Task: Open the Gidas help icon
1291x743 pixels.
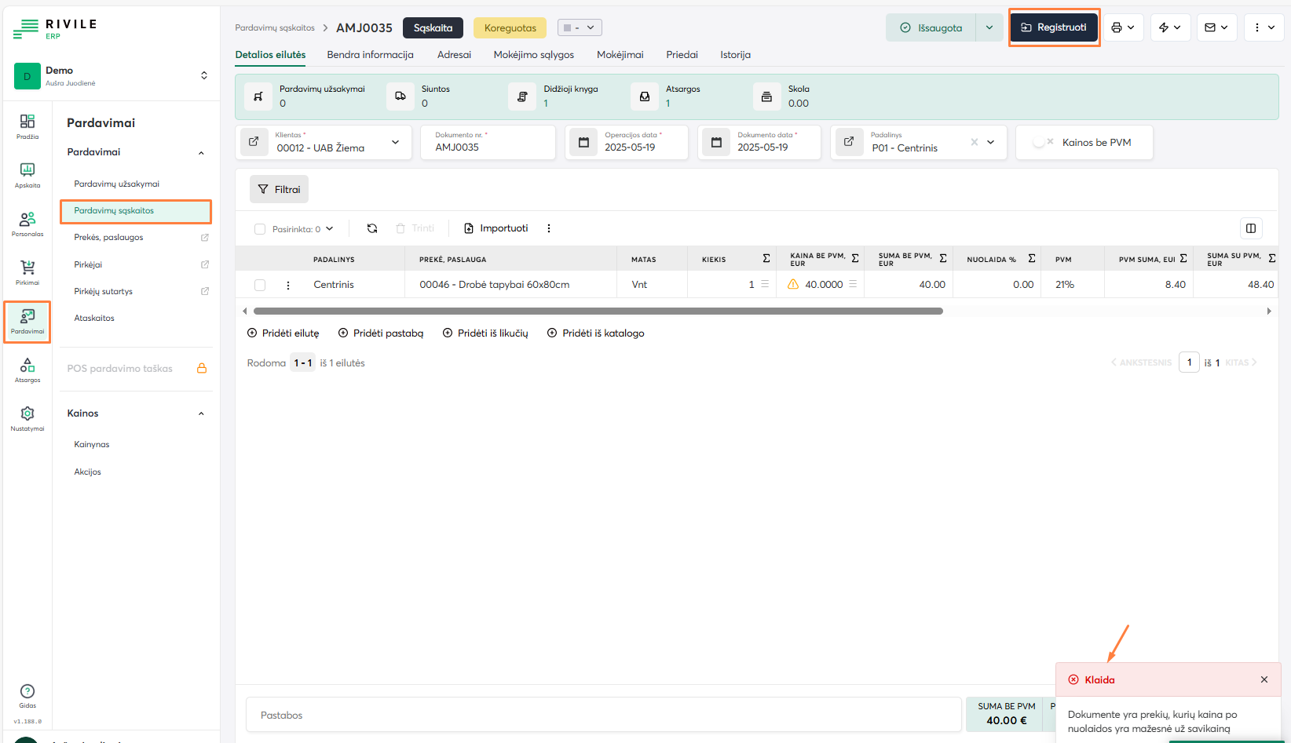Action: (x=27, y=694)
